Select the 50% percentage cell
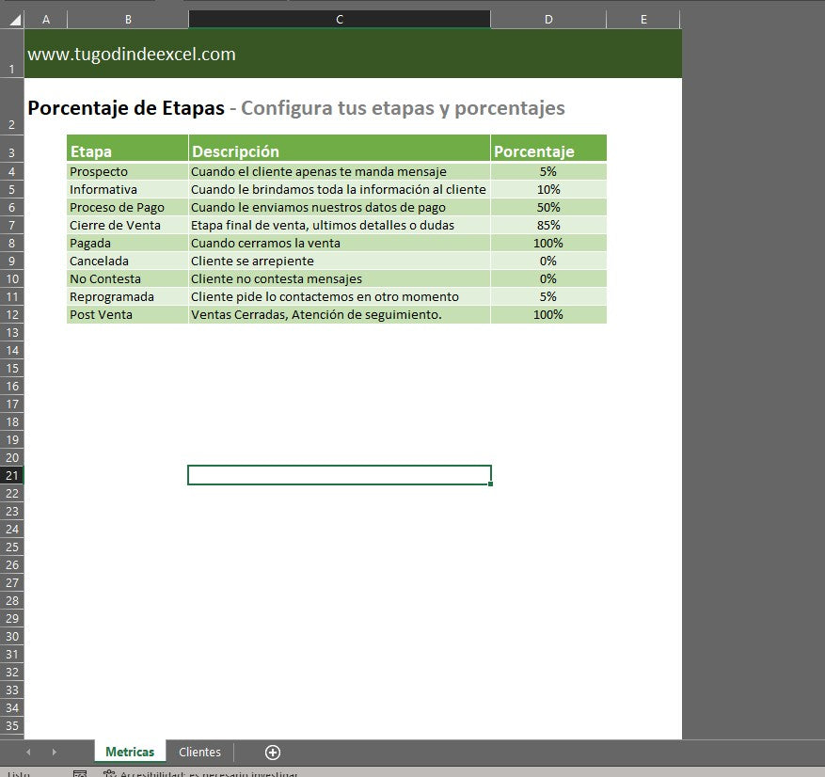825x777 pixels. coord(548,207)
